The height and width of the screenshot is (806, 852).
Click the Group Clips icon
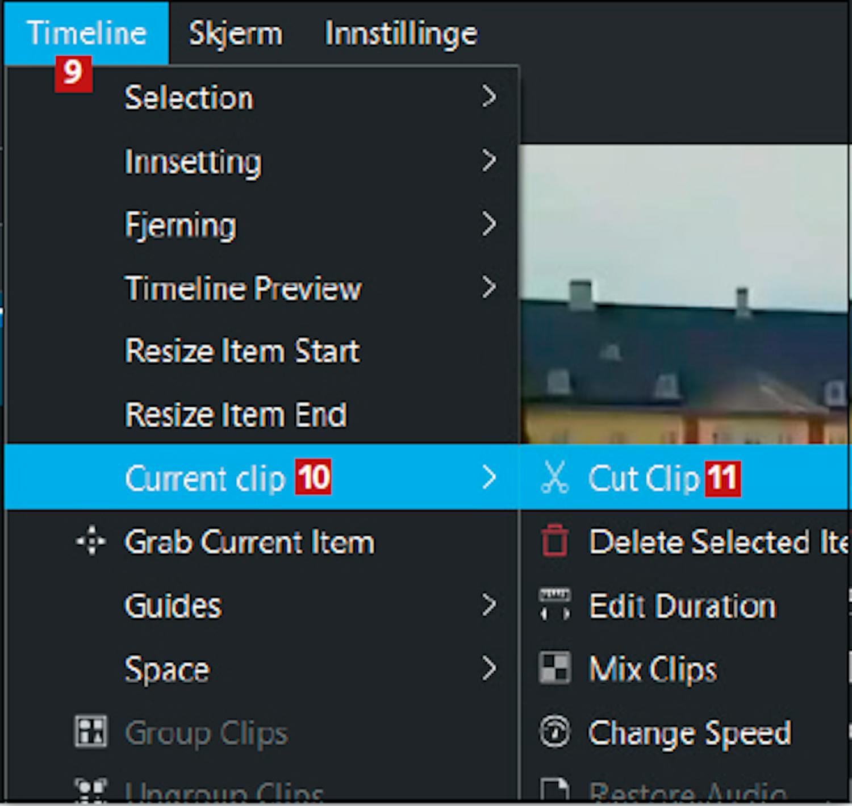[x=91, y=732]
